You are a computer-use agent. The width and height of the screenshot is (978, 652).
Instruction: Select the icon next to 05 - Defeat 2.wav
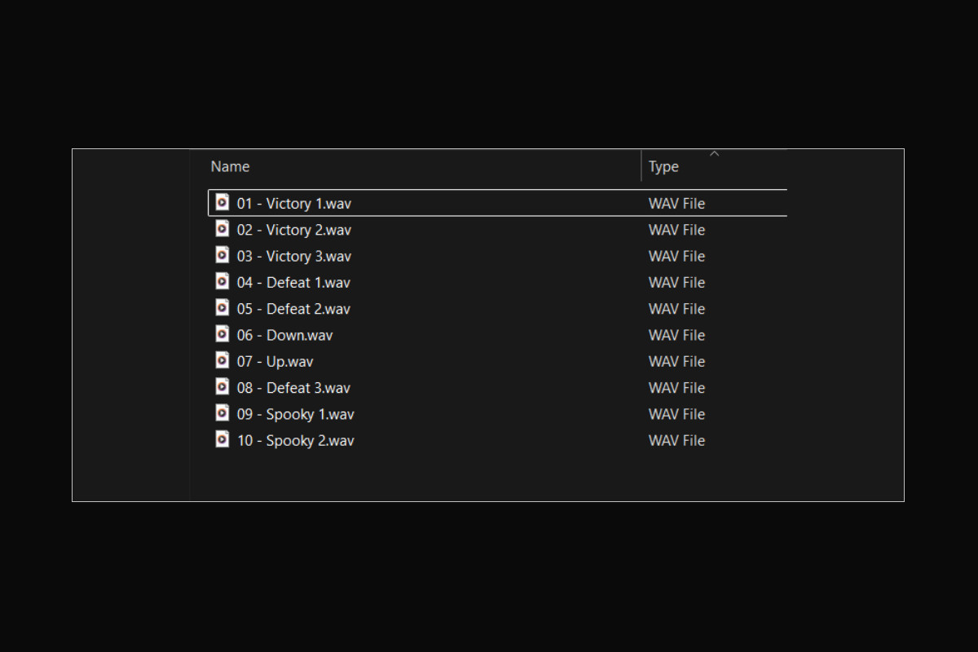point(222,308)
